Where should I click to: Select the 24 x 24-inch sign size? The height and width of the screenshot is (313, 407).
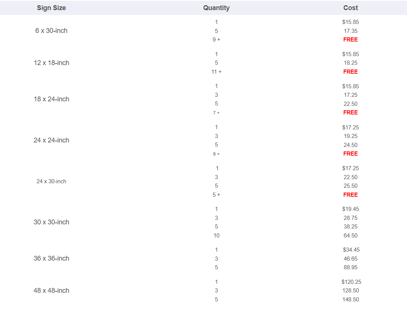pyautogui.click(x=51, y=140)
